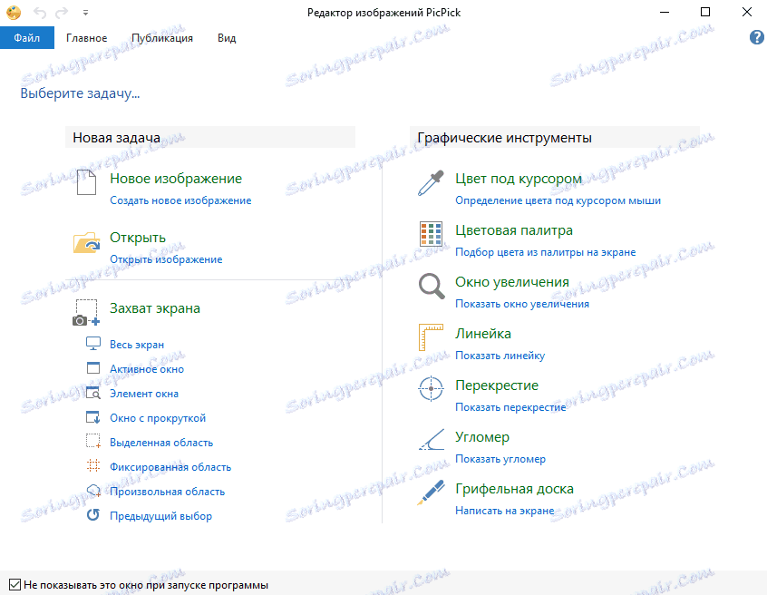
Task: Click the PicPick palette app icon
Action: click(x=14, y=12)
